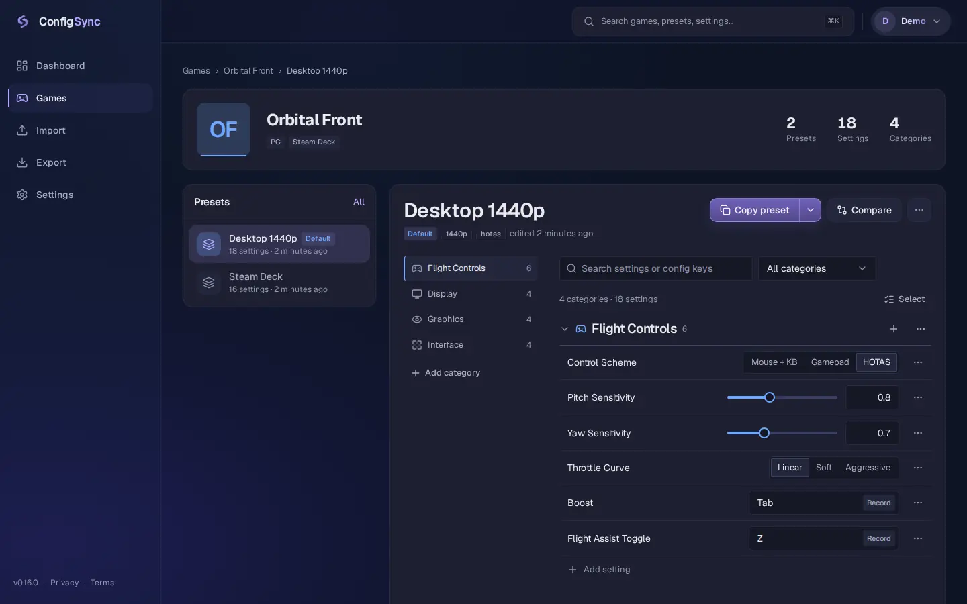The image size is (967, 604).
Task: Open the Demo account menu chevron
Action: [x=937, y=21]
